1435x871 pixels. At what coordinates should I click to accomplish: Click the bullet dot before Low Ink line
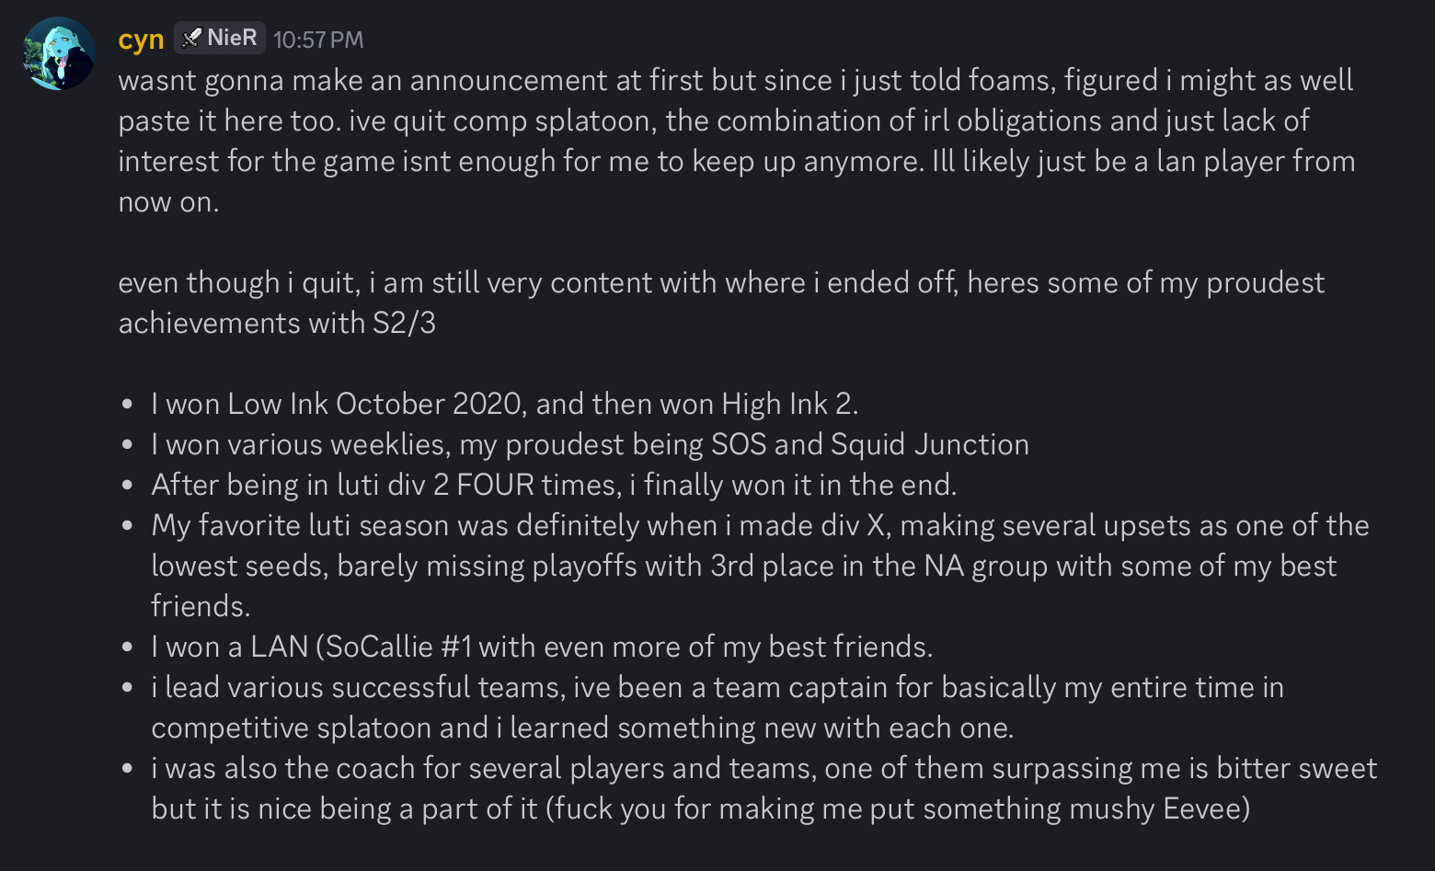point(128,405)
